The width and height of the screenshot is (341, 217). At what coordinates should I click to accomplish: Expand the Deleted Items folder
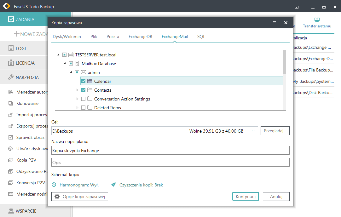(77, 108)
